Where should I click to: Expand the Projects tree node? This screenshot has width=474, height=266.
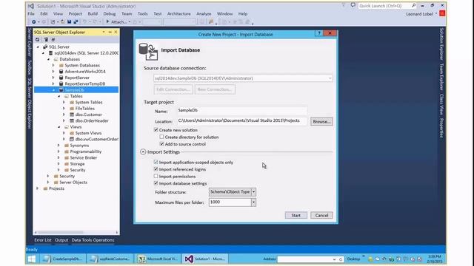pyautogui.click(x=38, y=188)
